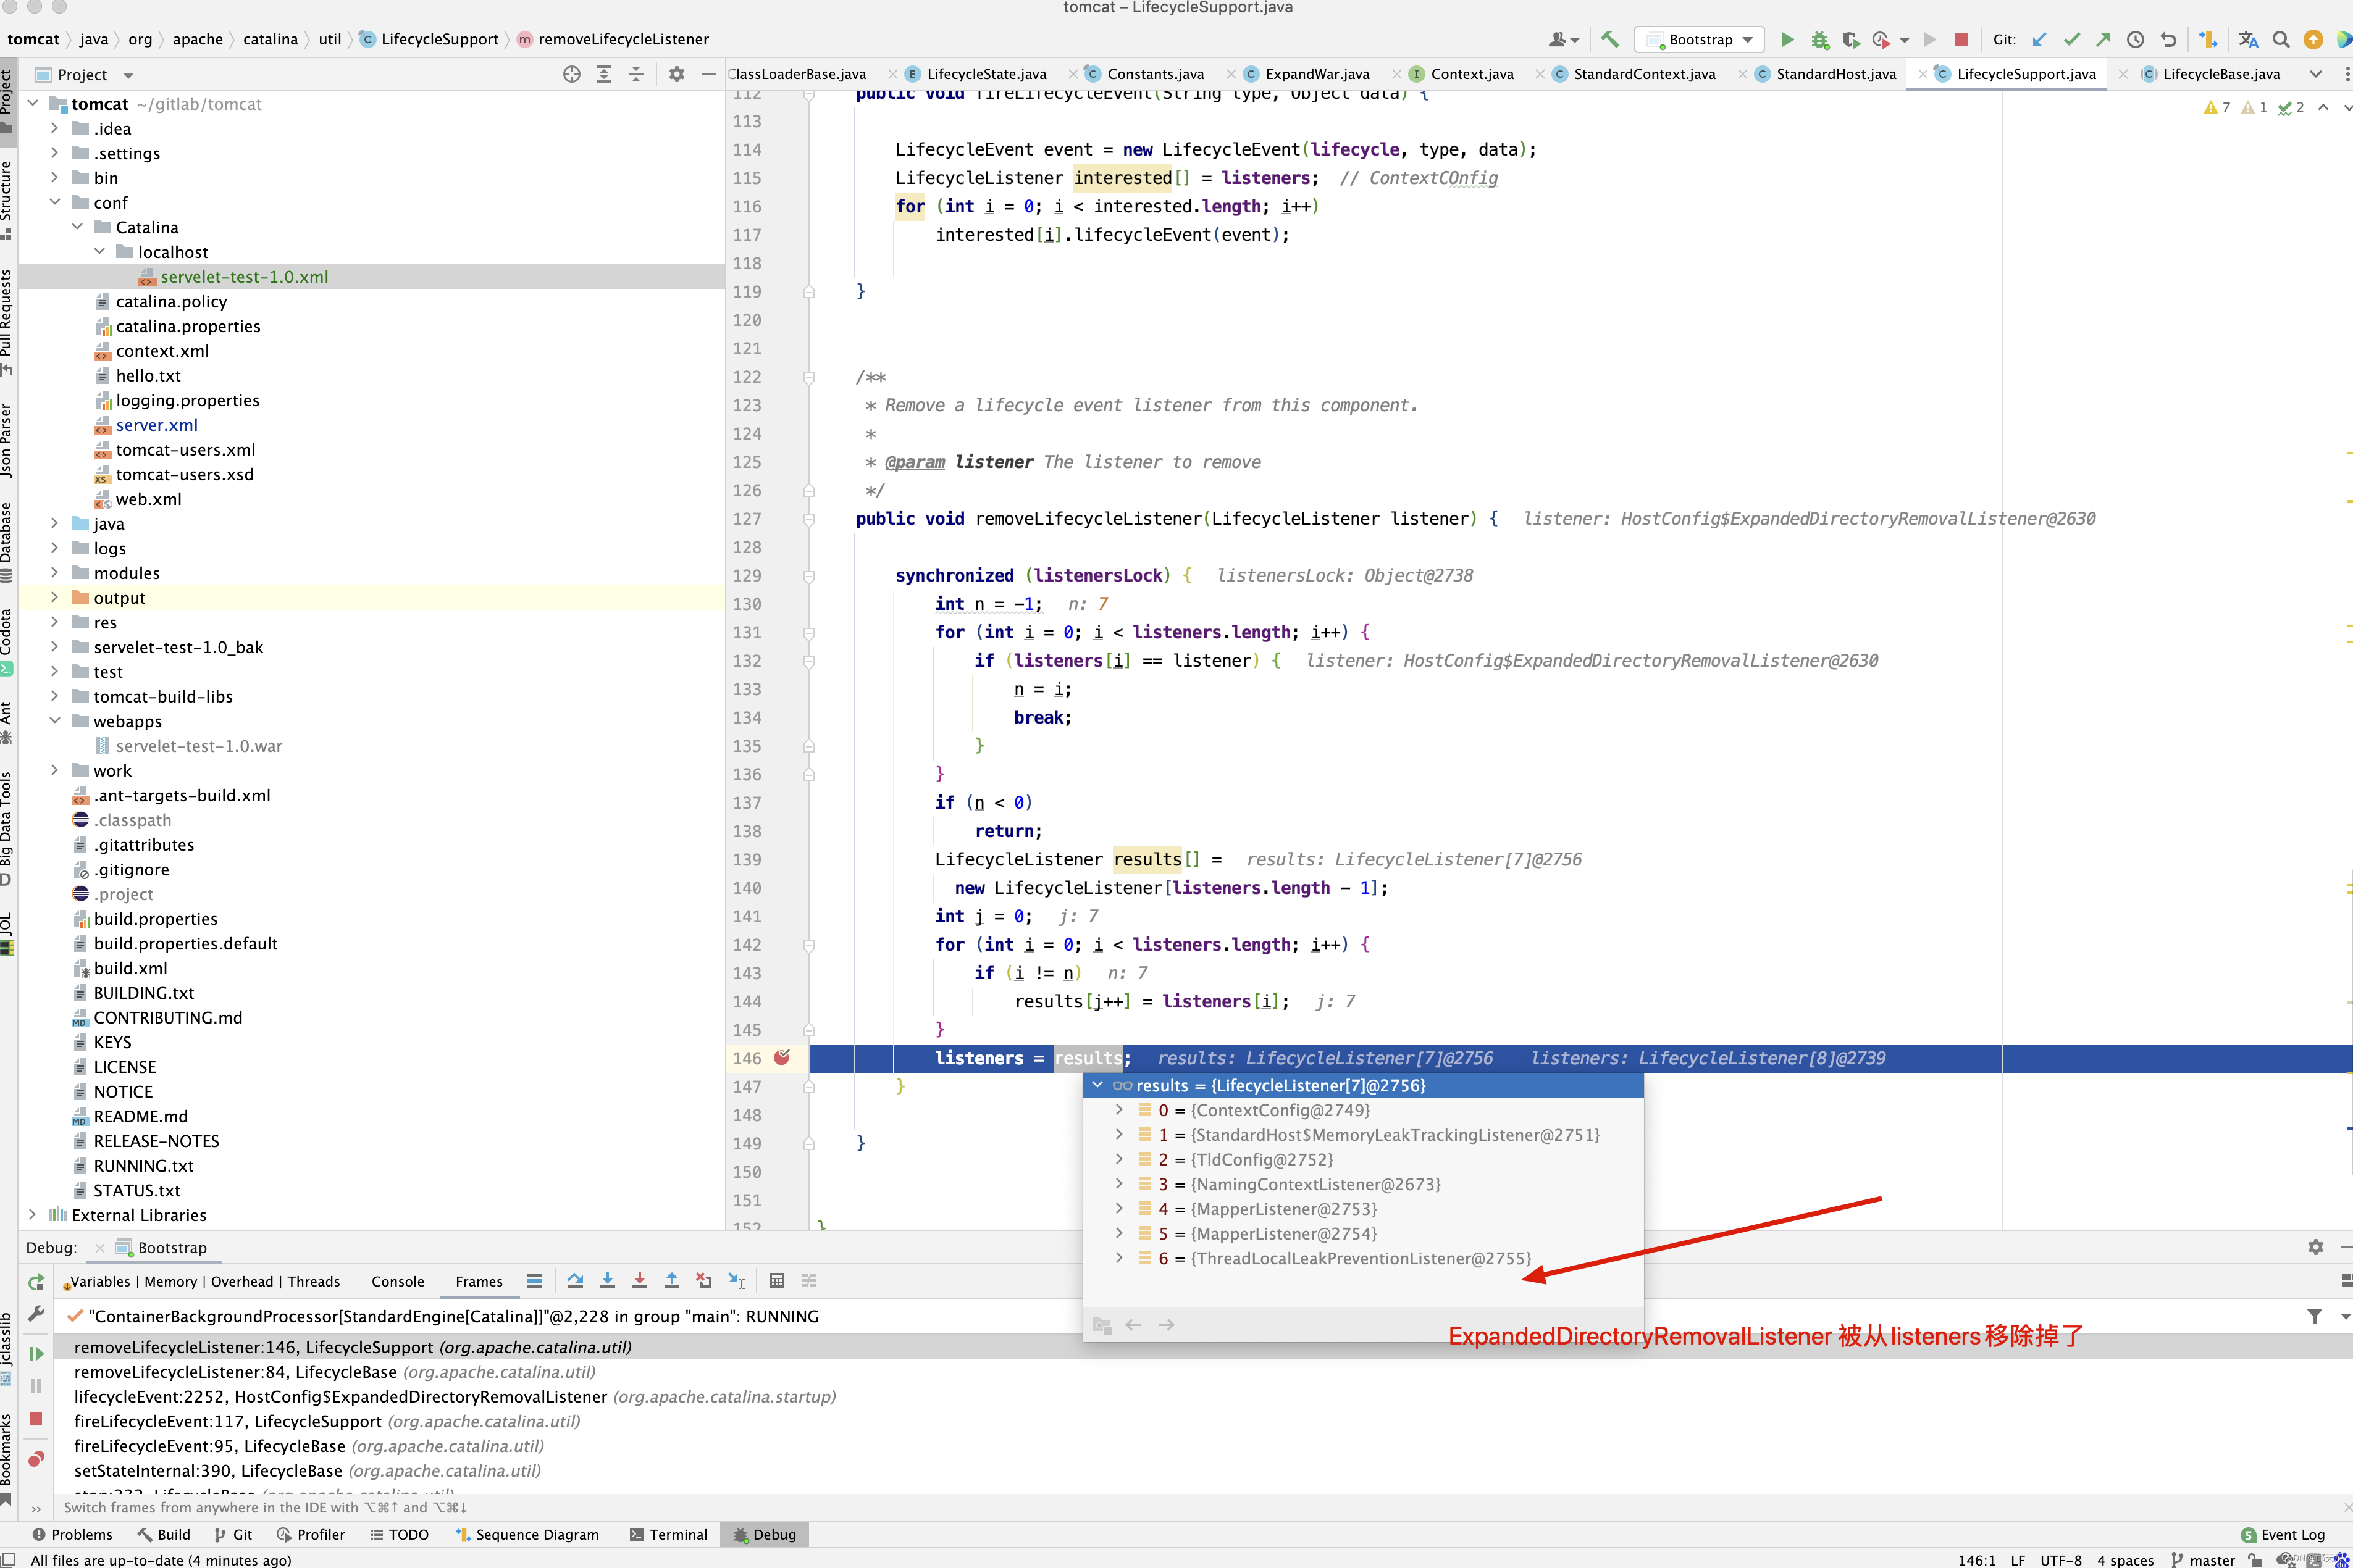Click Step Into debug icon
The image size is (2353, 1568).
coord(607,1281)
